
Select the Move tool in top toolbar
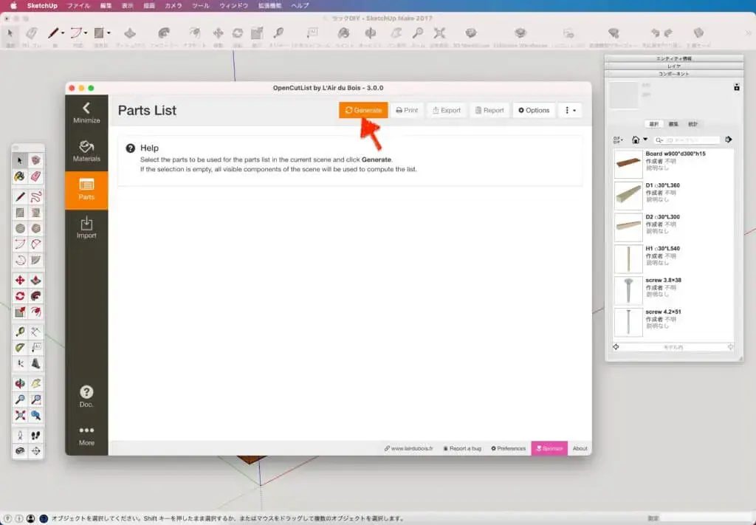(x=218, y=33)
